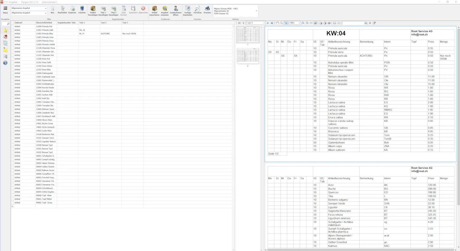Select preview page 2 thumbnail

[248, 56]
